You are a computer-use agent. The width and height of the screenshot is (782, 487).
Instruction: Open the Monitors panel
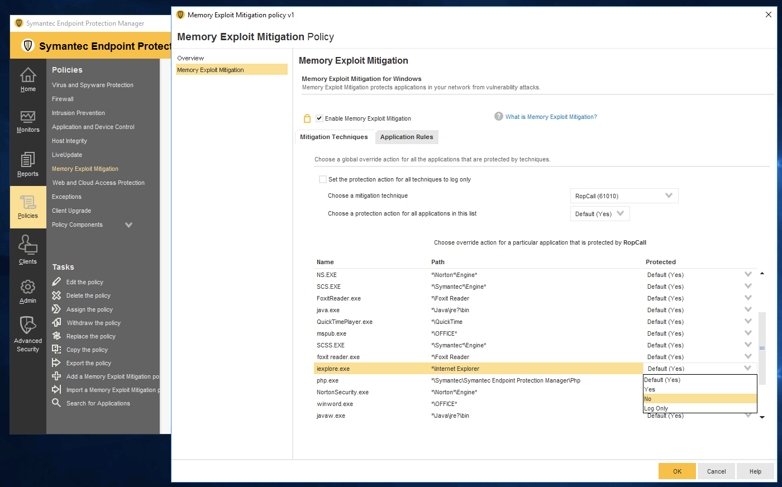27,122
